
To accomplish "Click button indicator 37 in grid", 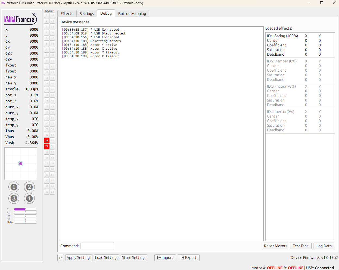I will (x=52, y=38).
